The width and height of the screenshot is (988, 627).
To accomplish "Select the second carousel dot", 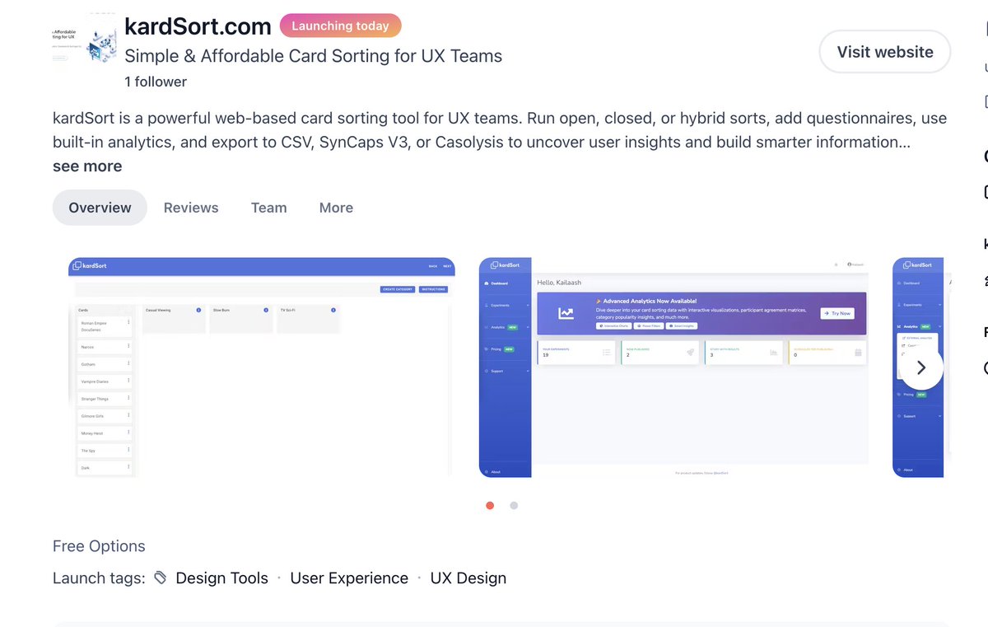I will point(514,505).
